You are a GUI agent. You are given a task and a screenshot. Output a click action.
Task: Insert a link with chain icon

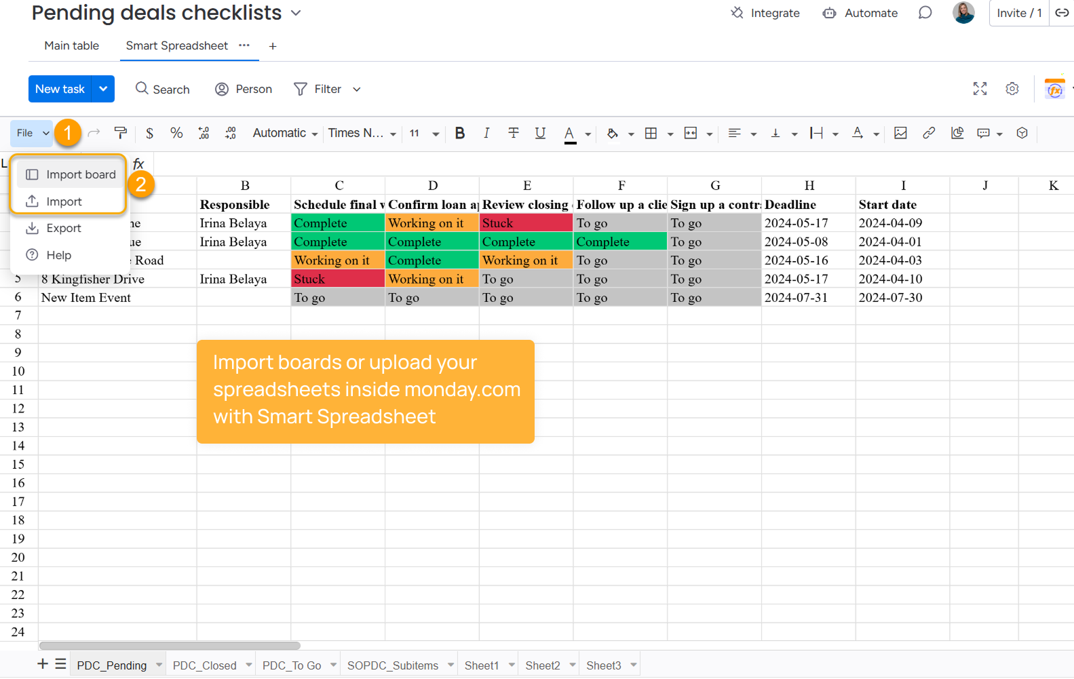click(929, 133)
